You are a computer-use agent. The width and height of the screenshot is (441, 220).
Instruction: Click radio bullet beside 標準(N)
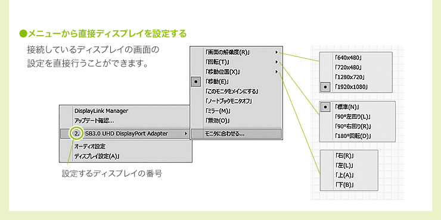tap(325, 107)
